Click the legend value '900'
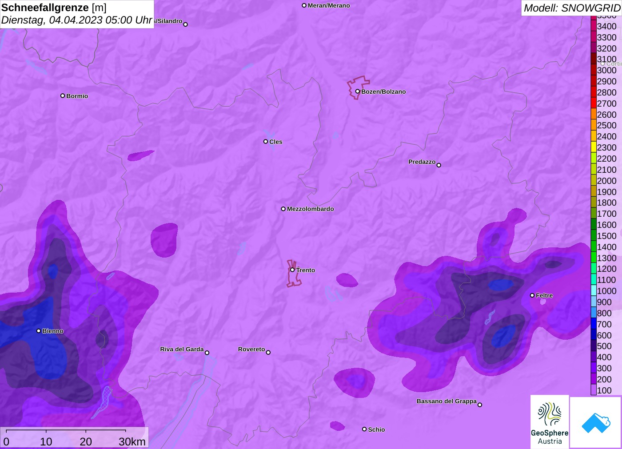This screenshot has width=622, height=449. (x=604, y=302)
